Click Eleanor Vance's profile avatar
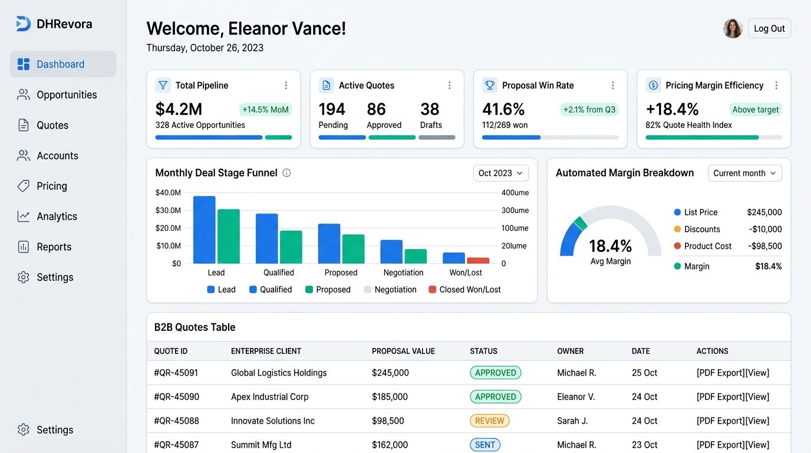This screenshot has width=811, height=453. (x=733, y=28)
